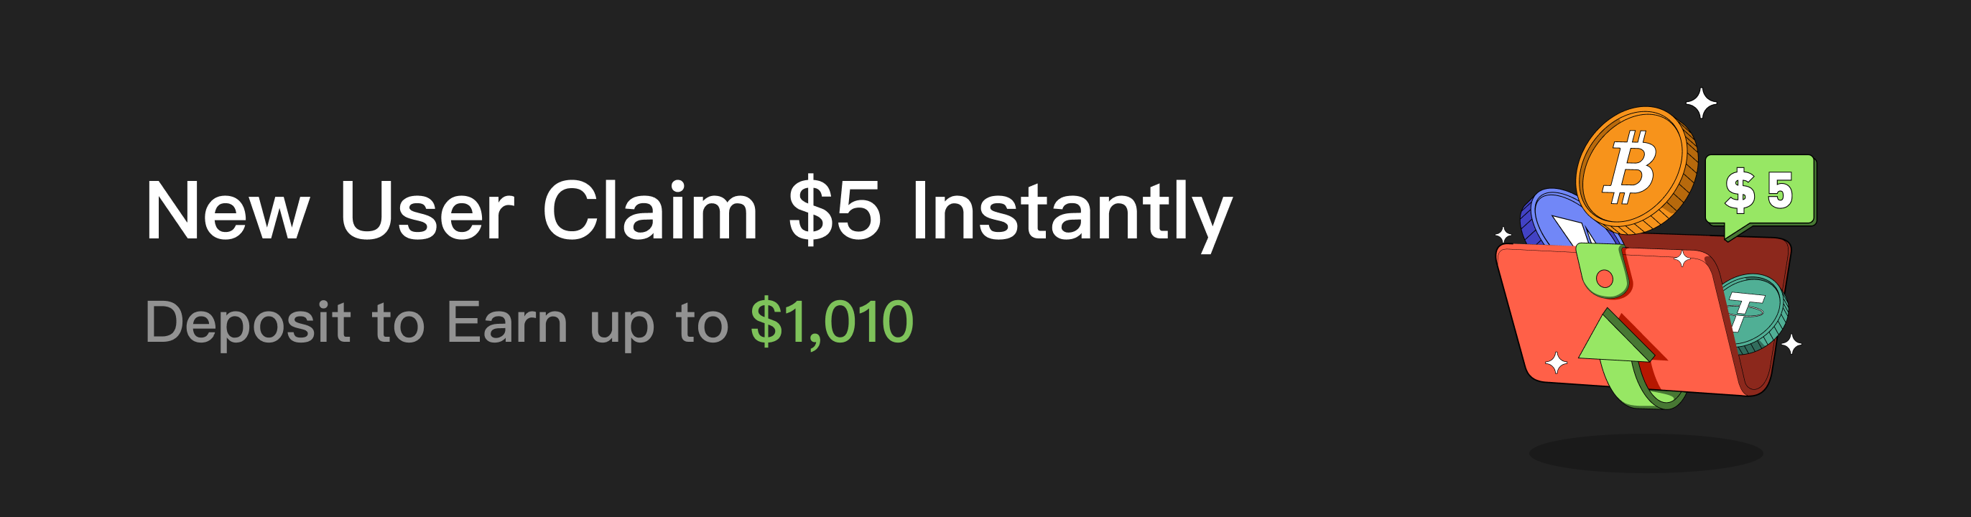Click the sparkle beside the Tether coin
This screenshot has width=1971, height=517.
1791,345
